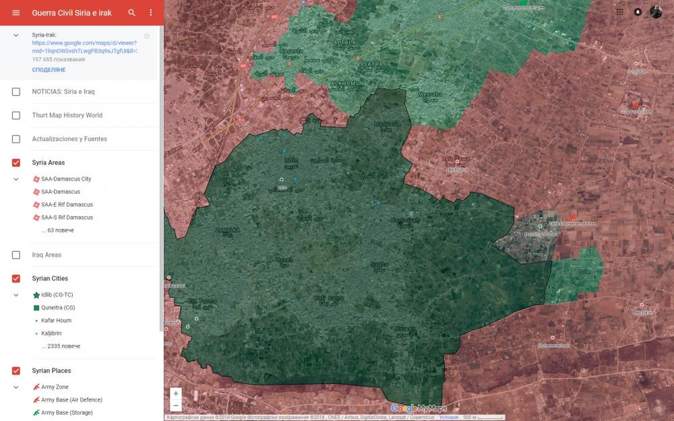
Task: Open Google notifications bell
Action: [638, 12]
